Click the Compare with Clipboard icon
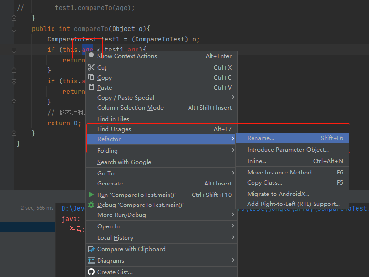The height and width of the screenshot is (277, 369). (x=91, y=249)
